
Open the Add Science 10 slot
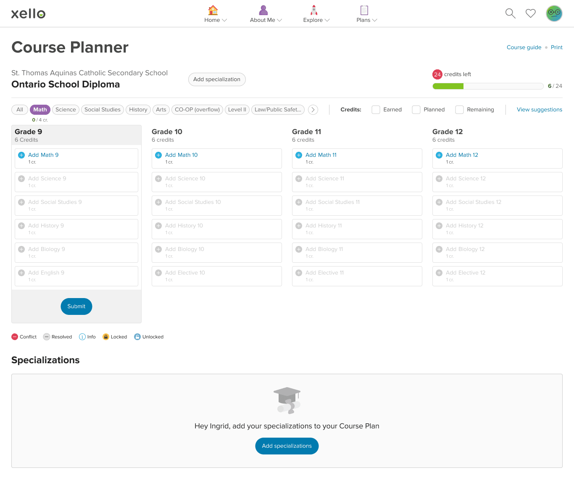(x=217, y=182)
